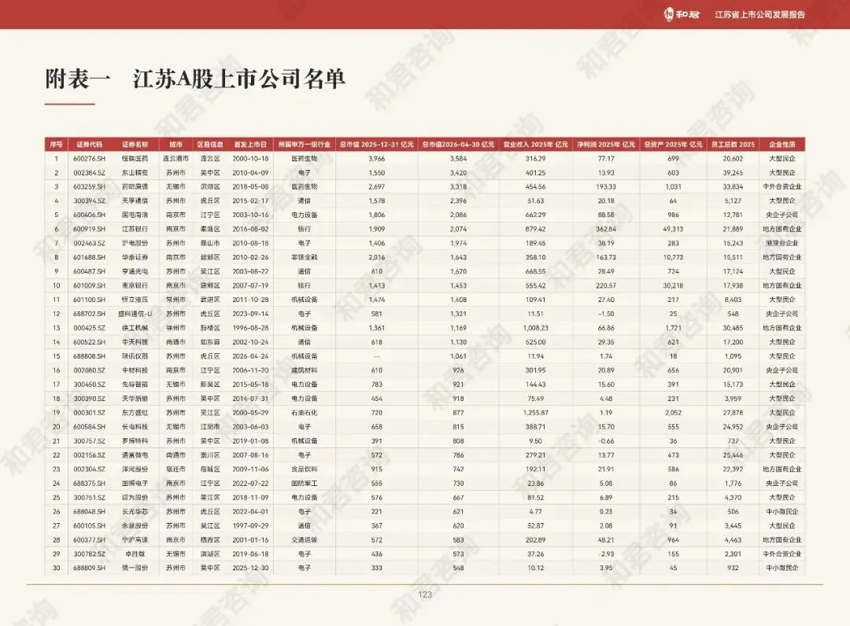Click the page number '123'
Image resolution: width=850 pixels, height=626 pixels.
pyautogui.click(x=425, y=595)
